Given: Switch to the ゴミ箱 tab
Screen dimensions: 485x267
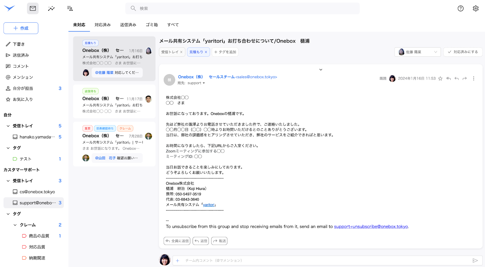Looking at the screenshot, I should tap(152, 25).
